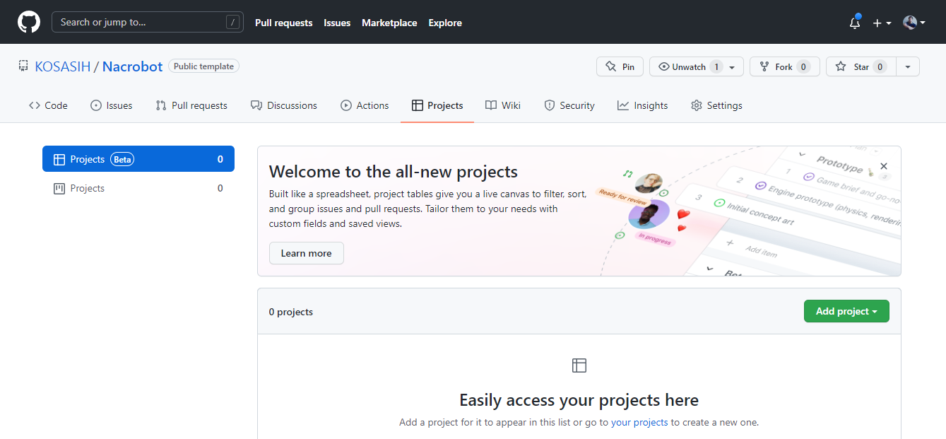Open notifications bell
The image size is (946, 439).
click(x=855, y=22)
